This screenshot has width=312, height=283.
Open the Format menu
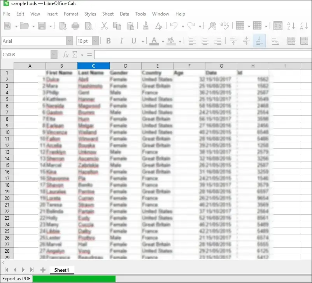click(x=71, y=14)
